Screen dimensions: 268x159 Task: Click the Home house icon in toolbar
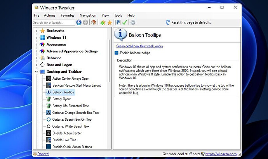tap(93, 22)
